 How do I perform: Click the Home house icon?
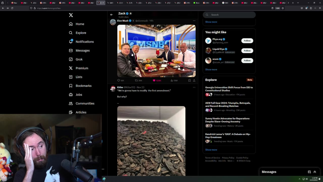tap(71, 24)
